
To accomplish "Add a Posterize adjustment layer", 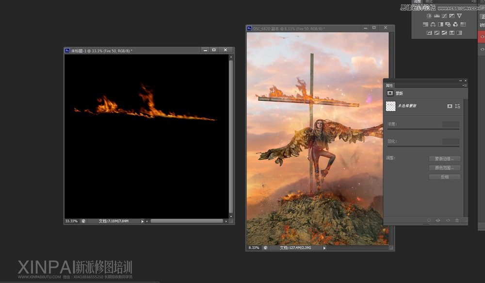I will point(437,33).
